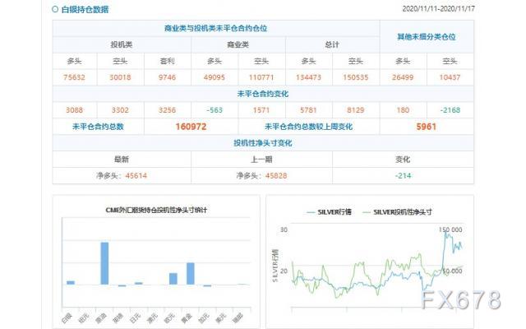Click the total open interest value 160972

point(191,127)
